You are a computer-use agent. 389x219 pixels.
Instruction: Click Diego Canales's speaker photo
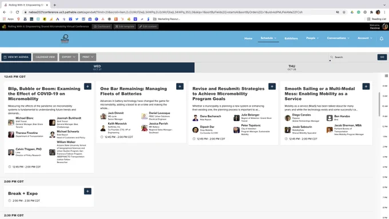(x=288, y=118)
